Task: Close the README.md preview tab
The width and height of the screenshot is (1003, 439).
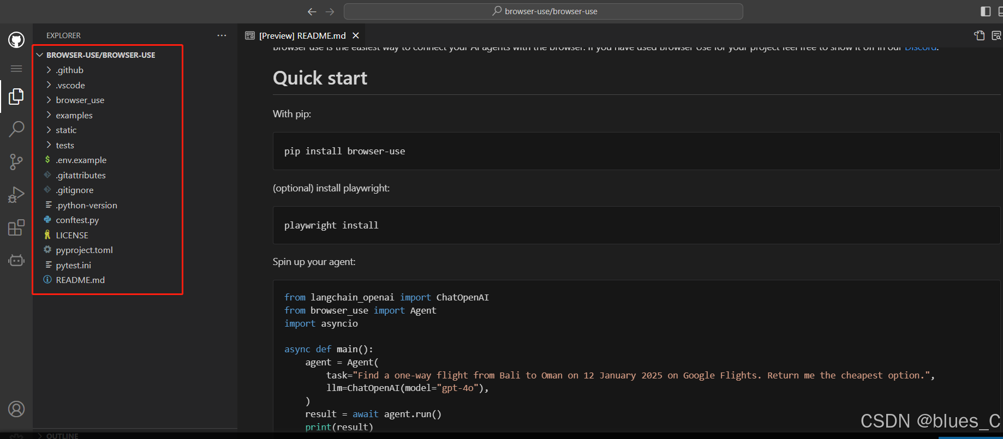Action: [x=356, y=35]
